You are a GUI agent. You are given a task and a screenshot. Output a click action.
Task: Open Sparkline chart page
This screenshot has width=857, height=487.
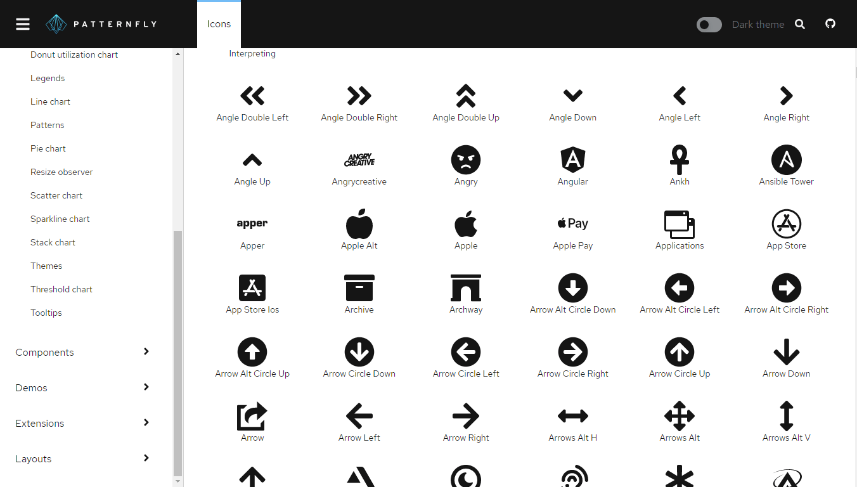(x=60, y=219)
